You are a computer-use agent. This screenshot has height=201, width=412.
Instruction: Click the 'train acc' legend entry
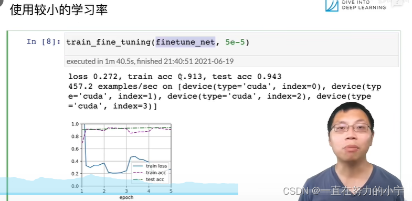pyautogui.click(x=150, y=173)
